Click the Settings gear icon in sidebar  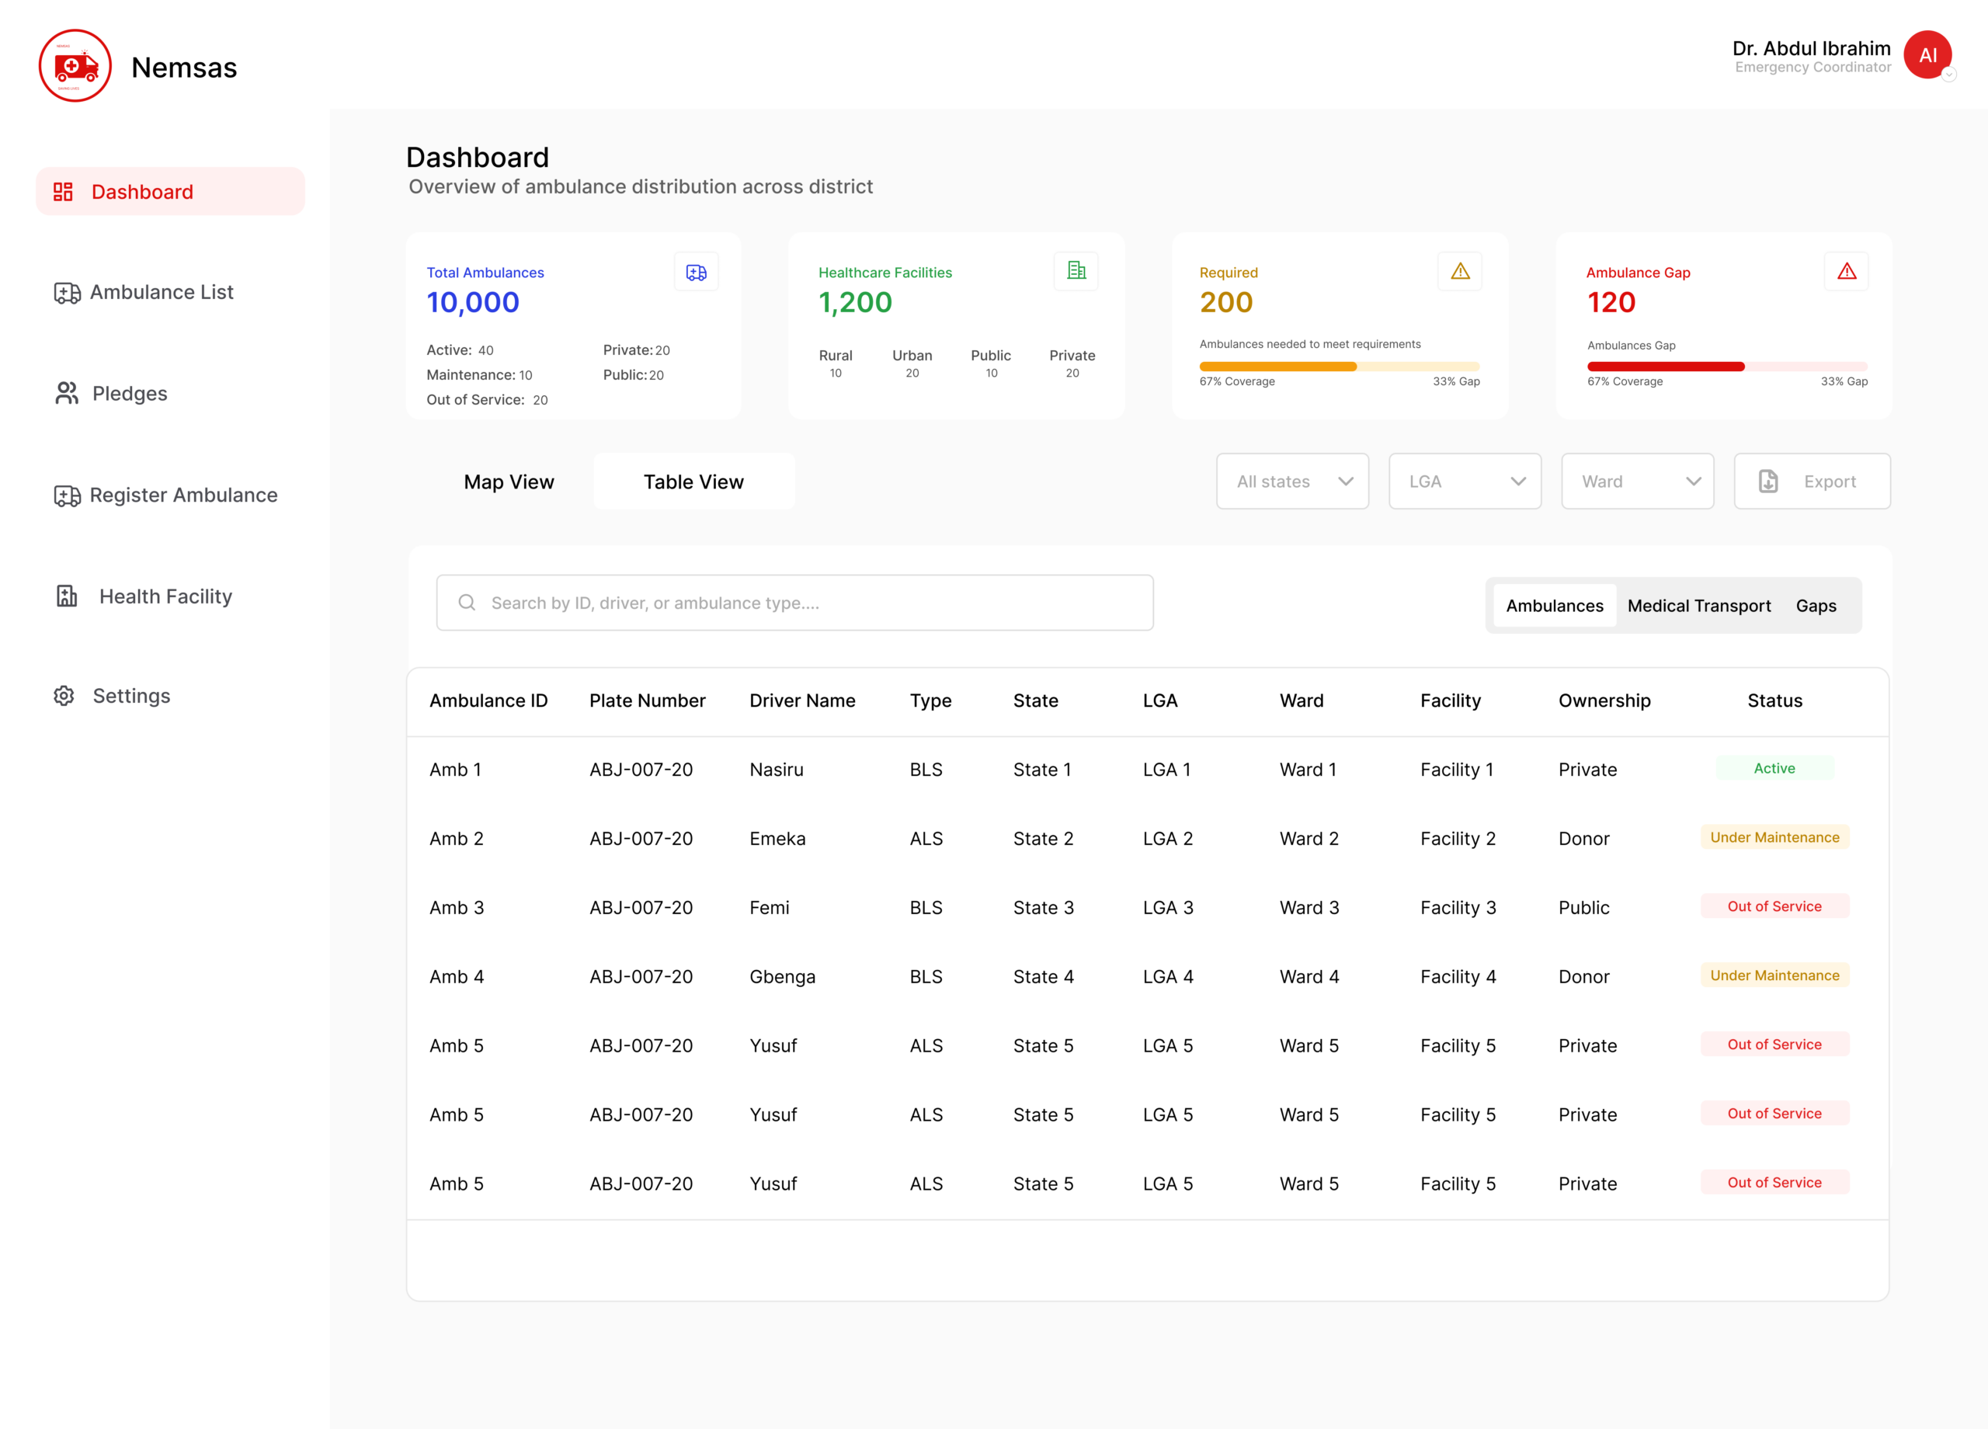[x=64, y=696]
